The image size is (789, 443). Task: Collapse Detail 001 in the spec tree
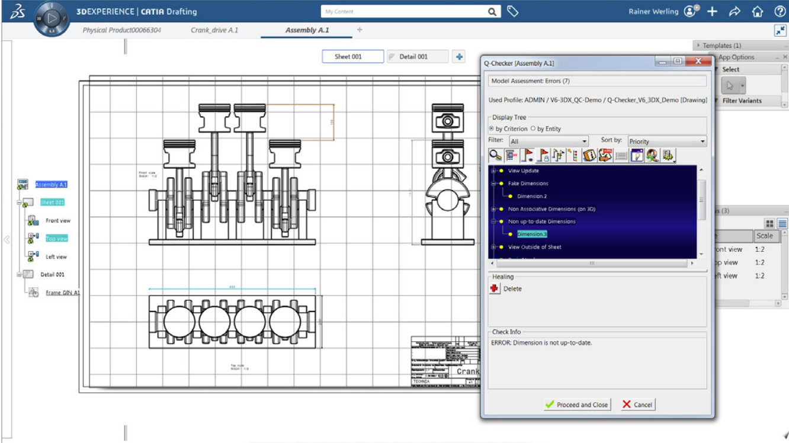pos(20,275)
